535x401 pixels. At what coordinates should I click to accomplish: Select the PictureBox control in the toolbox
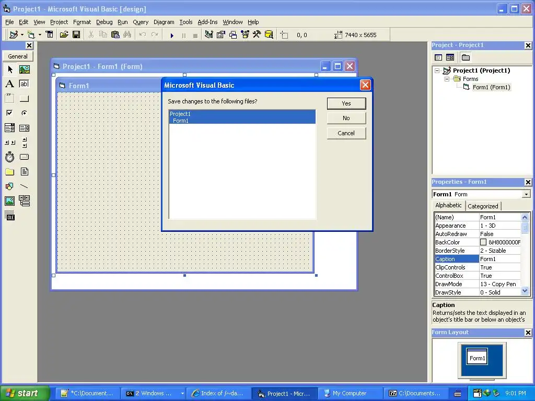point(24,69)
